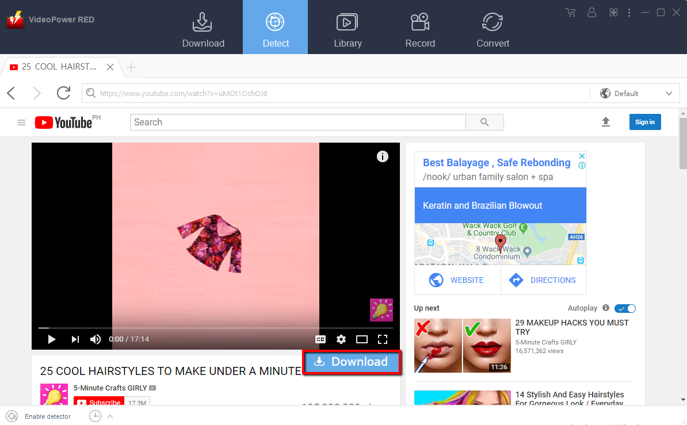687x425 pixels.
Task: Open the YouTube hamburger menu
Action: (x=21, y=122)
